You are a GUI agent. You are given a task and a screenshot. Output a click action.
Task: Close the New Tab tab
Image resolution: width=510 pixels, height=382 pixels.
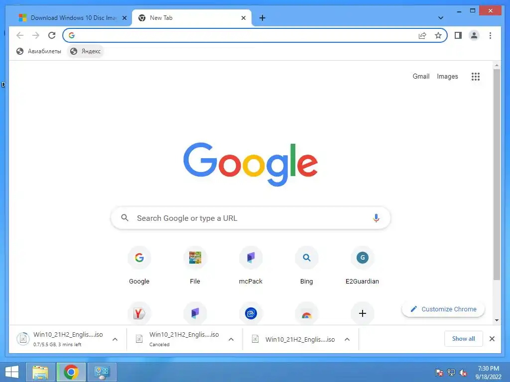[x=243, y=18]
